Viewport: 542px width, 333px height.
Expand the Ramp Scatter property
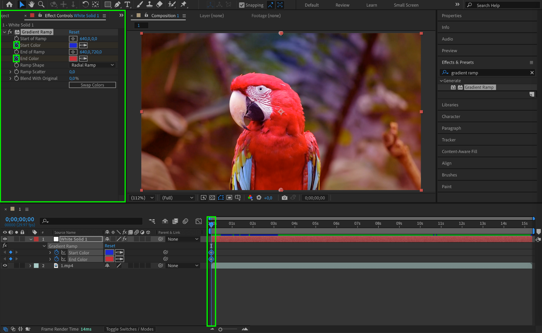[x=10, y=72]
